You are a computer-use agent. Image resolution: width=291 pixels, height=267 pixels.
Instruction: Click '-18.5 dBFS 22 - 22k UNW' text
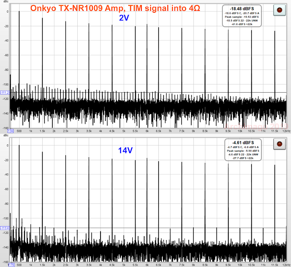242,20
